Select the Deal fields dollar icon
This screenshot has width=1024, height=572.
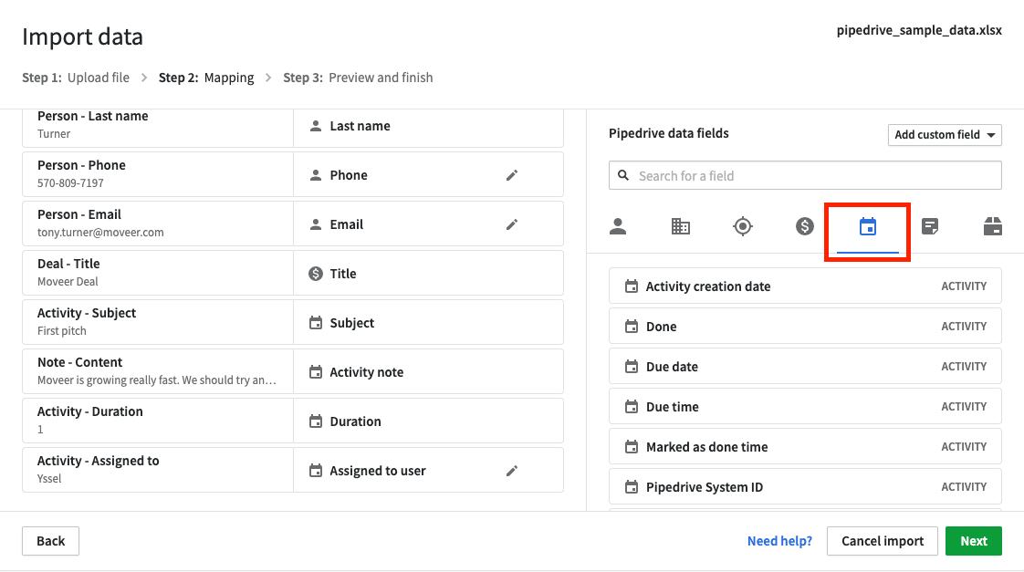tap(805, 226)
